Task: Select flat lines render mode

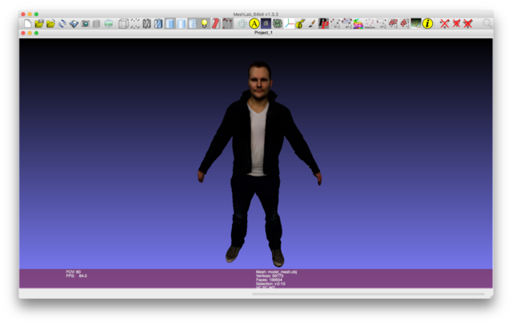Action: (x=170, y=23)
